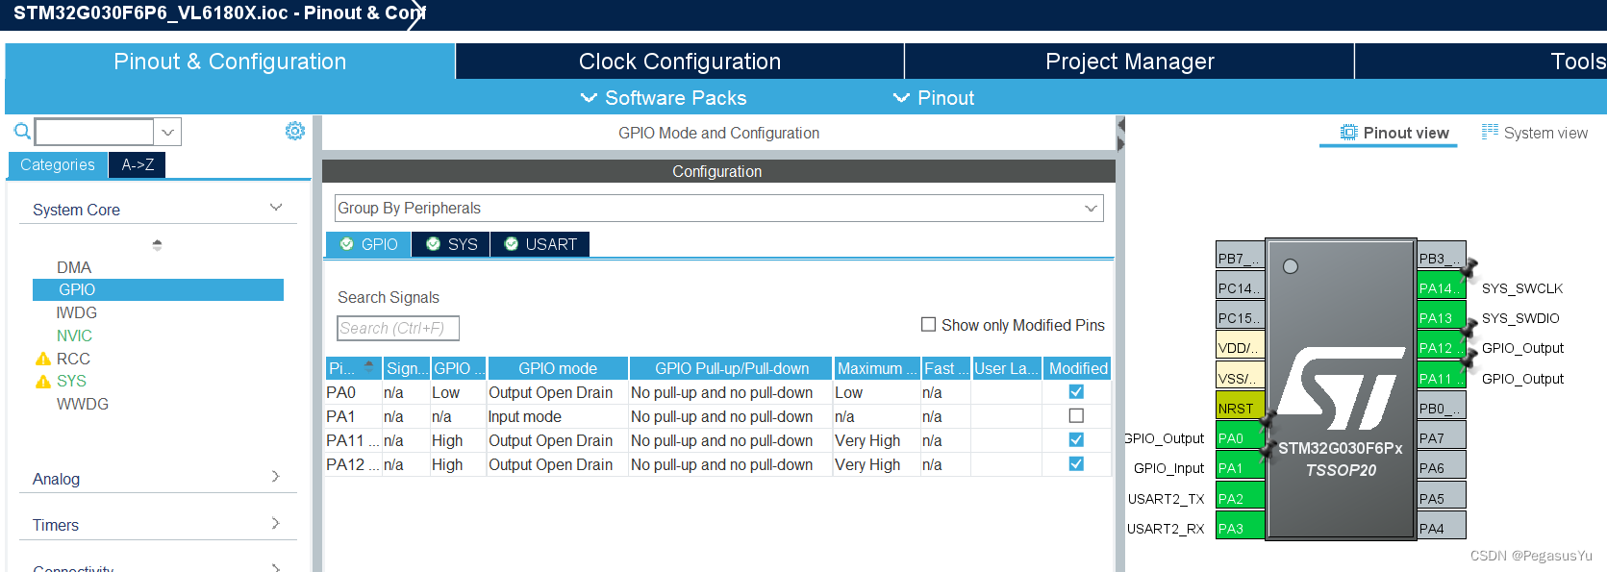Switch to A->Z tab

pyautogui.click(x=138, y=164)
